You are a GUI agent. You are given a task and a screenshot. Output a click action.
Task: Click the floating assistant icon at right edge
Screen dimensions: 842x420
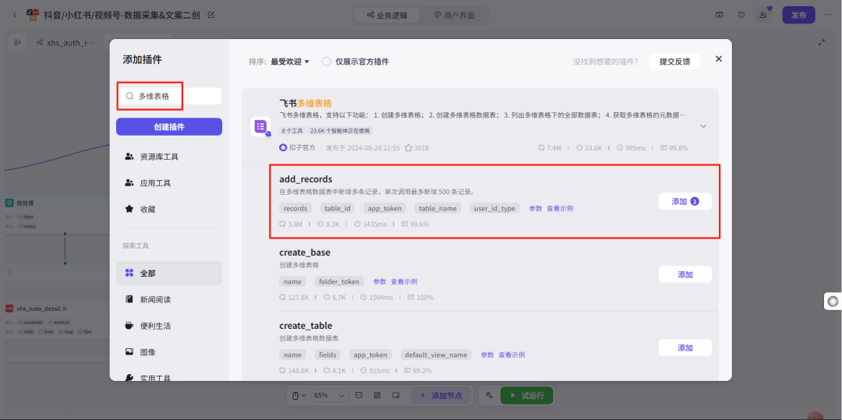(833, 302)
